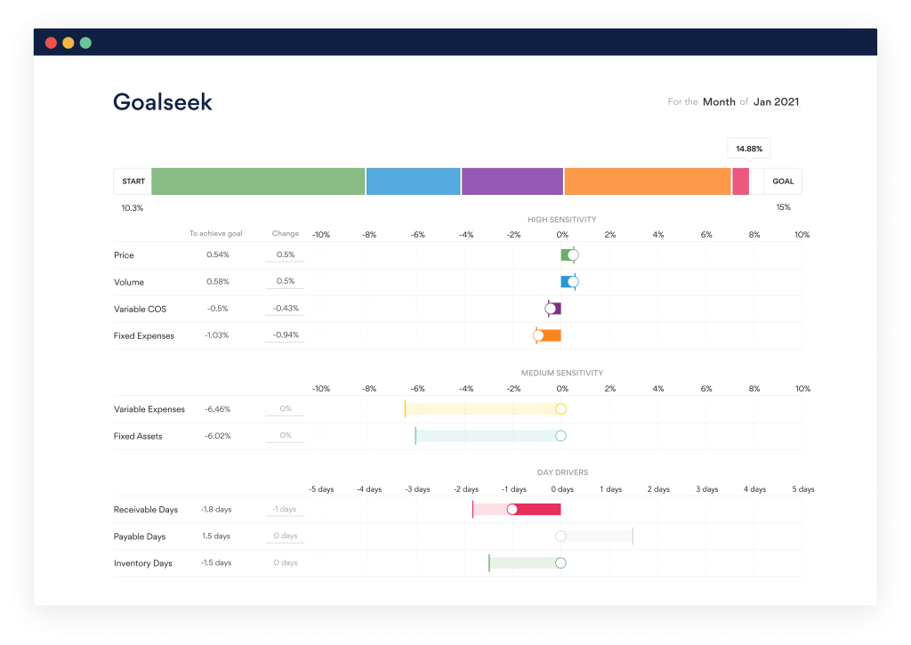This screenshot has height=645, width=911.
Task: Select the Receivable Days slider handle
Action: [512, 510]
